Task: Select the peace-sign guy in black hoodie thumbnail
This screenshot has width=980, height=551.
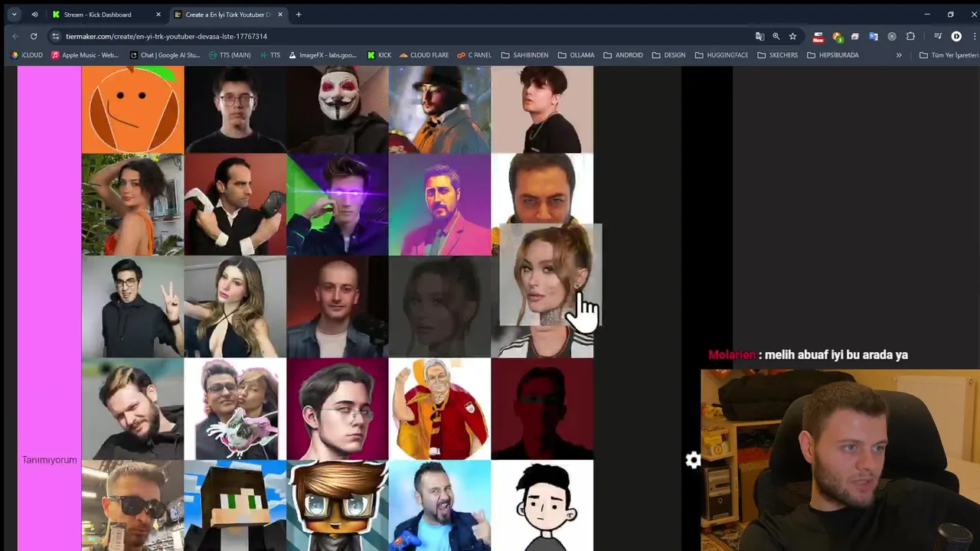Action: click(x=132, y=307)
